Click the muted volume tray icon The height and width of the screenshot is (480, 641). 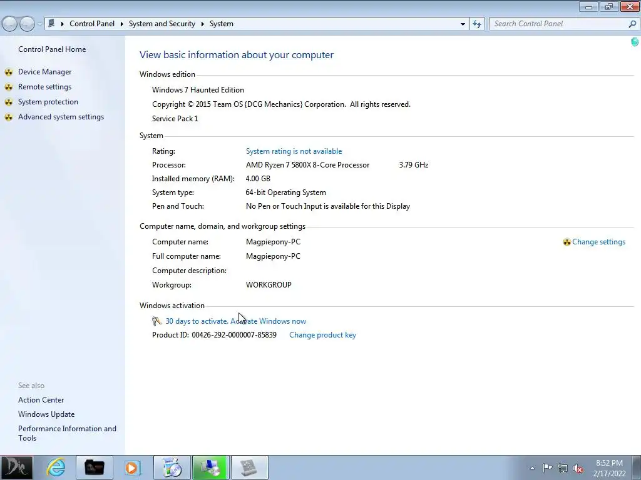578,468
